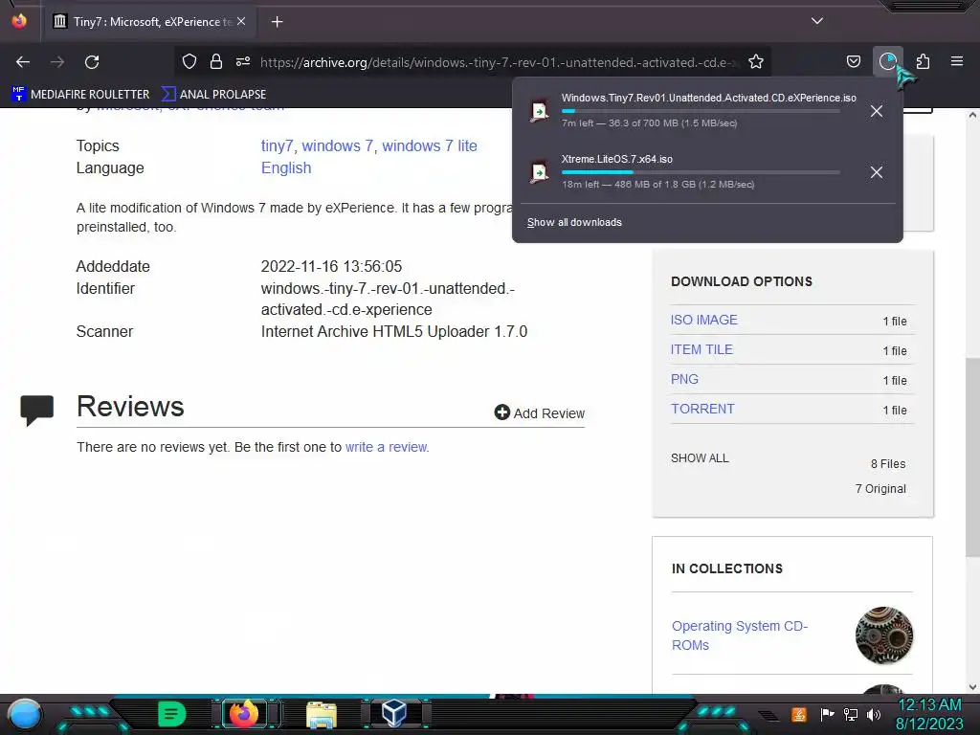Cancel the Xtreme.LiteOS.7.x64.iso download
This screenshot has width=980, height=735.
coord(877,172)
